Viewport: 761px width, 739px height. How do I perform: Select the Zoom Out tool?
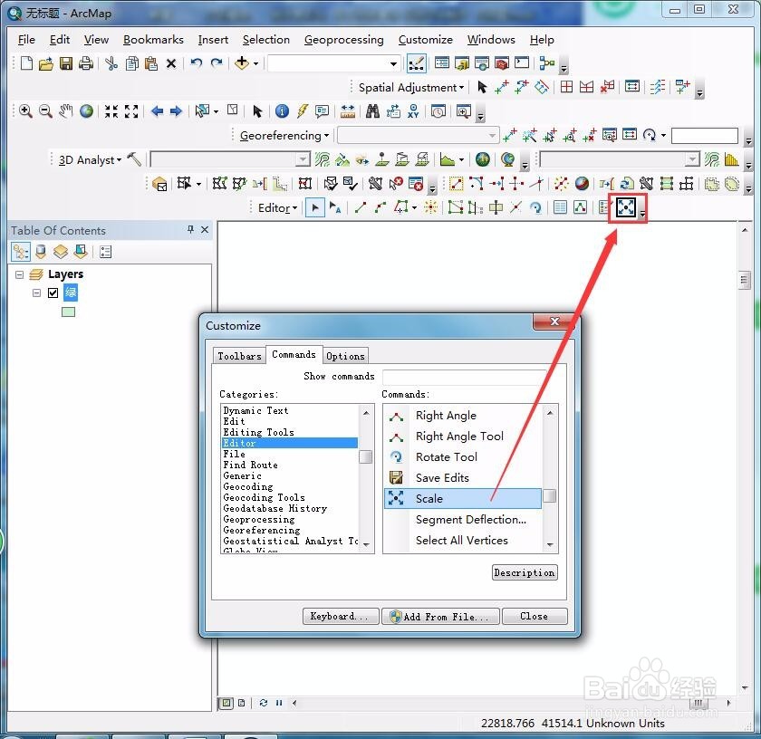pos(45,111)
